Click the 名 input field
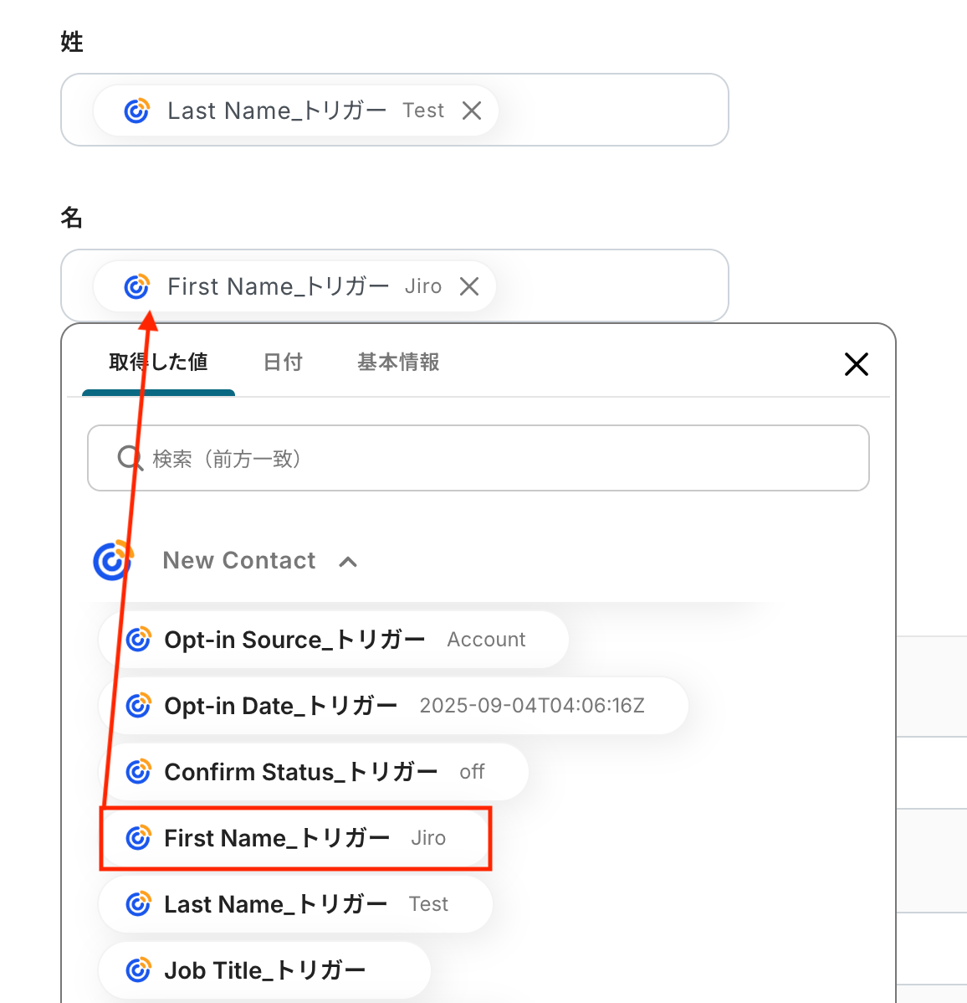967x1003 pixels. pyautogui.click(x=611, y=286)
